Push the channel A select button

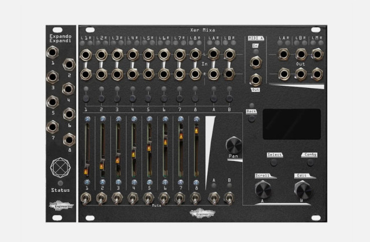tap(213, 98)
